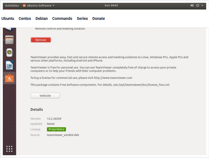Click the Updated label

click(x=36, y=124)
